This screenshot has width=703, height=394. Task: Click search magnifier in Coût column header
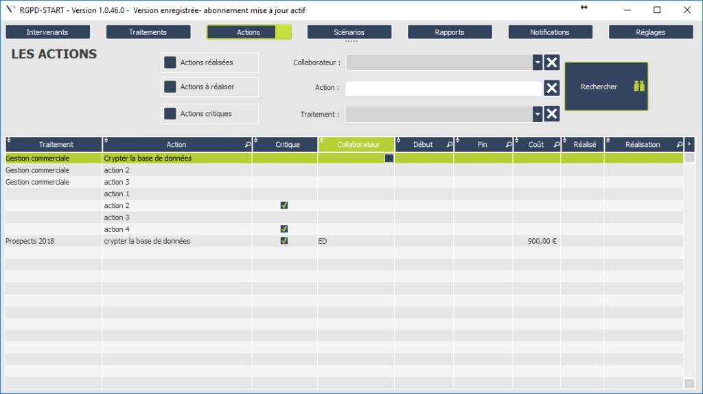coord(556,144)
